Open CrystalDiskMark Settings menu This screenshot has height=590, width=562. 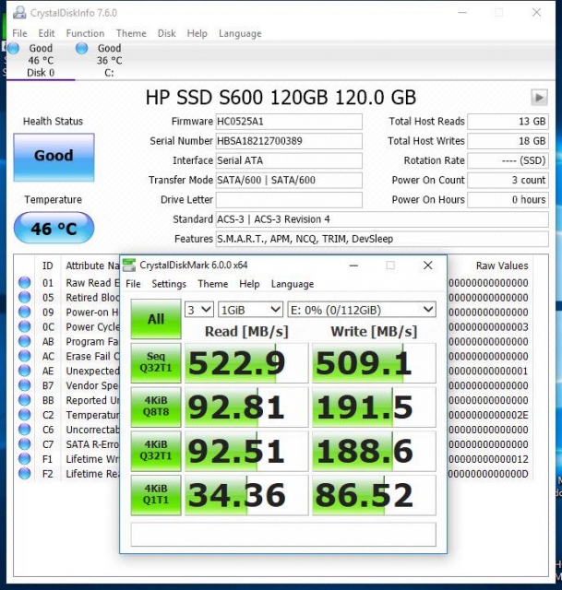[x=169, y=284]
